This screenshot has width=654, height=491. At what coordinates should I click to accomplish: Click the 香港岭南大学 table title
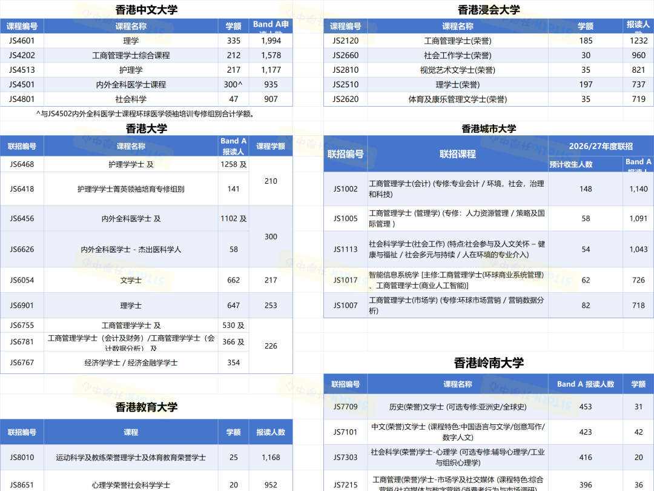[489, 362]
